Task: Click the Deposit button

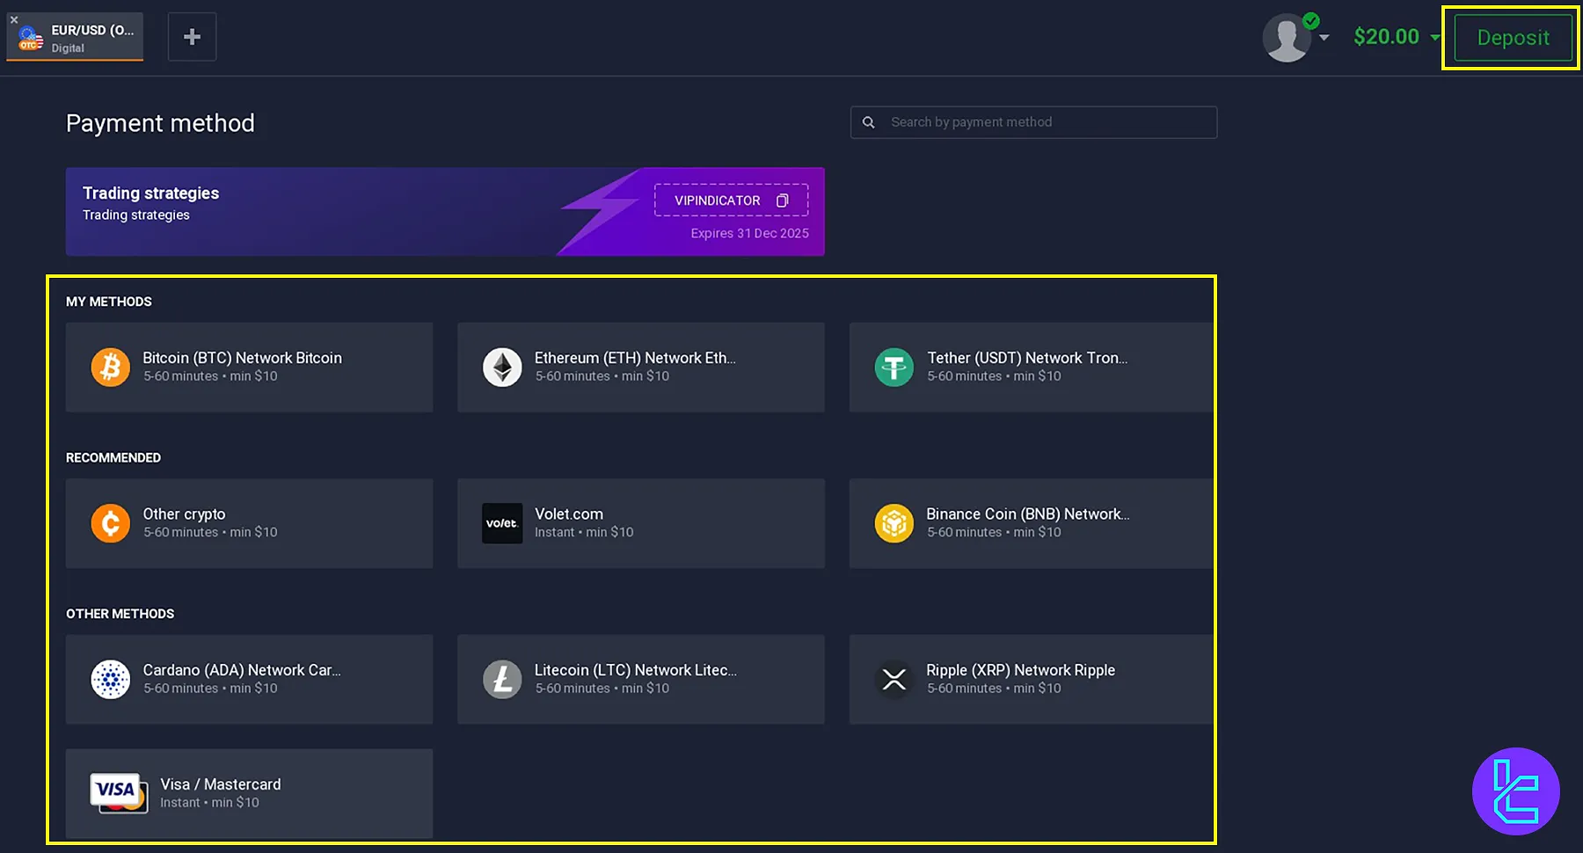Action: pyautogui.click(x=1513, y=38)
